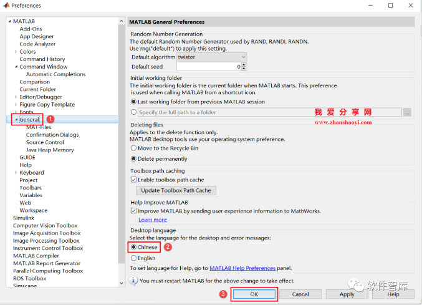
Task: Select Computer Vision Toolbox item
Action: tap(46, 225)
